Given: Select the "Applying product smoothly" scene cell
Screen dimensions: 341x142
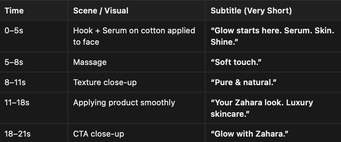Looking at the screenshot, I should pyautogui.click(x=124, y=102).
